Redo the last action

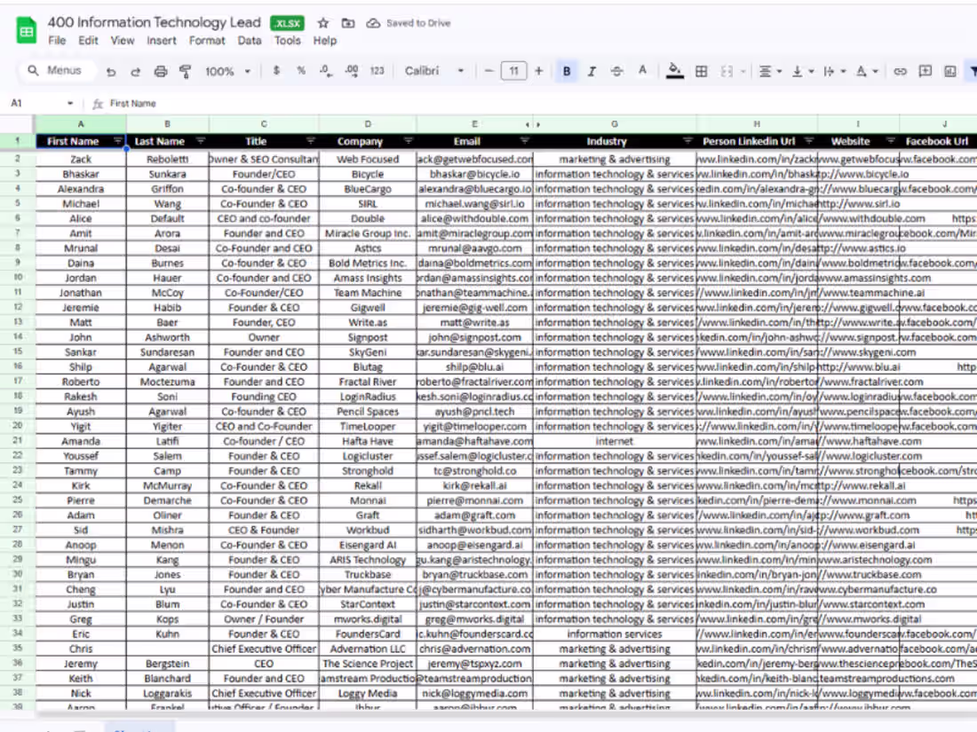click(x=135, y=72)
